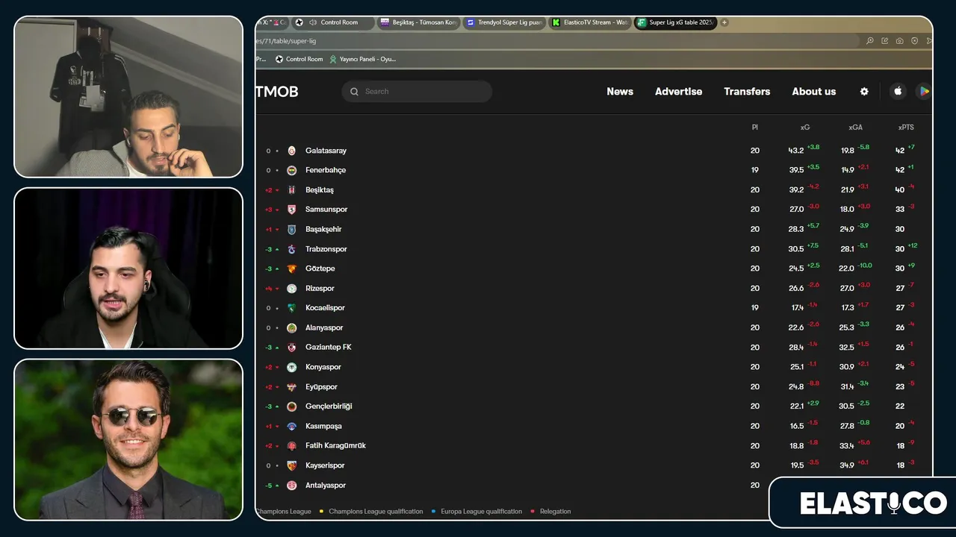
Task: Open the Control Room bookmark
Action: coord(299,59)
